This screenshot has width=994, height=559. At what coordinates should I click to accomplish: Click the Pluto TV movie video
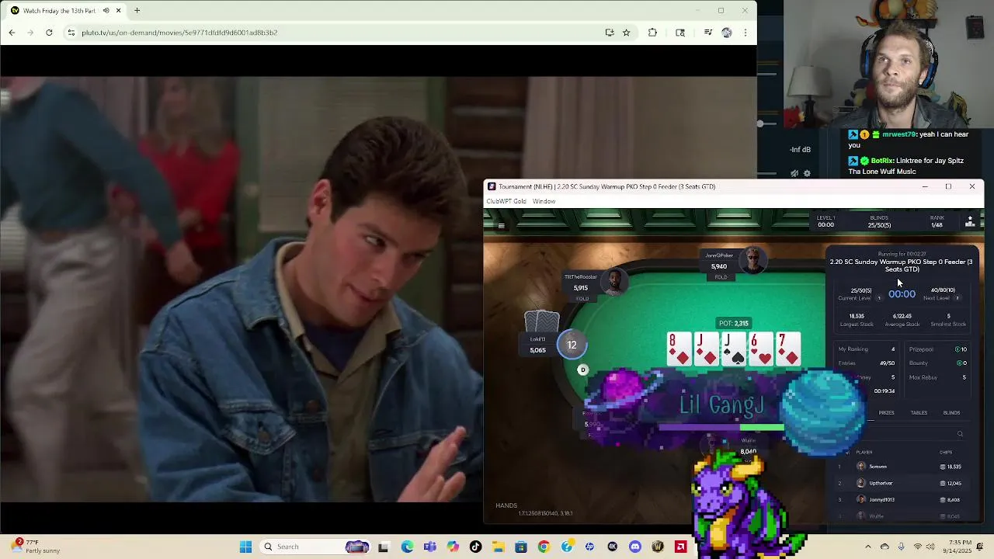tap(242, 289)
